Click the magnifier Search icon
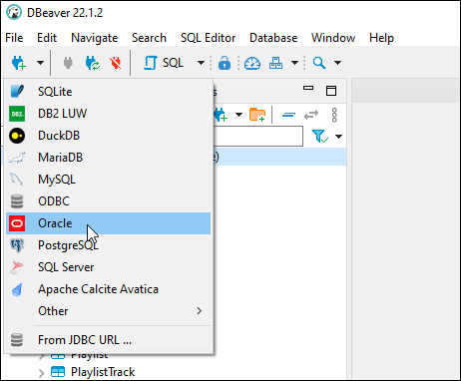Image resolution: width=461 pixels, height=381 pixels. [319, 63]
